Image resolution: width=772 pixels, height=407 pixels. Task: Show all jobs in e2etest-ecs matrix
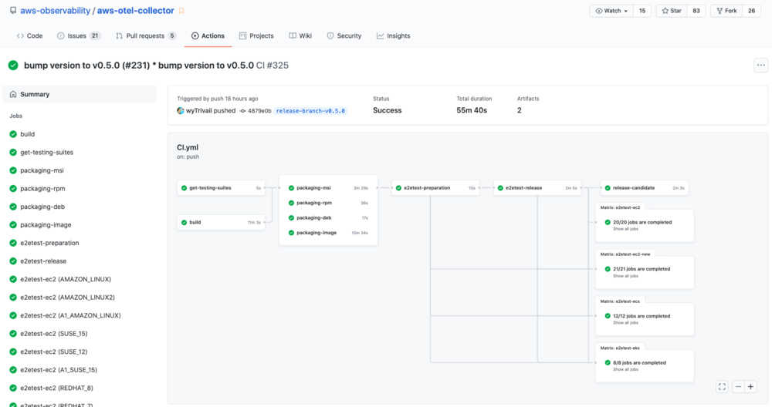625,323
